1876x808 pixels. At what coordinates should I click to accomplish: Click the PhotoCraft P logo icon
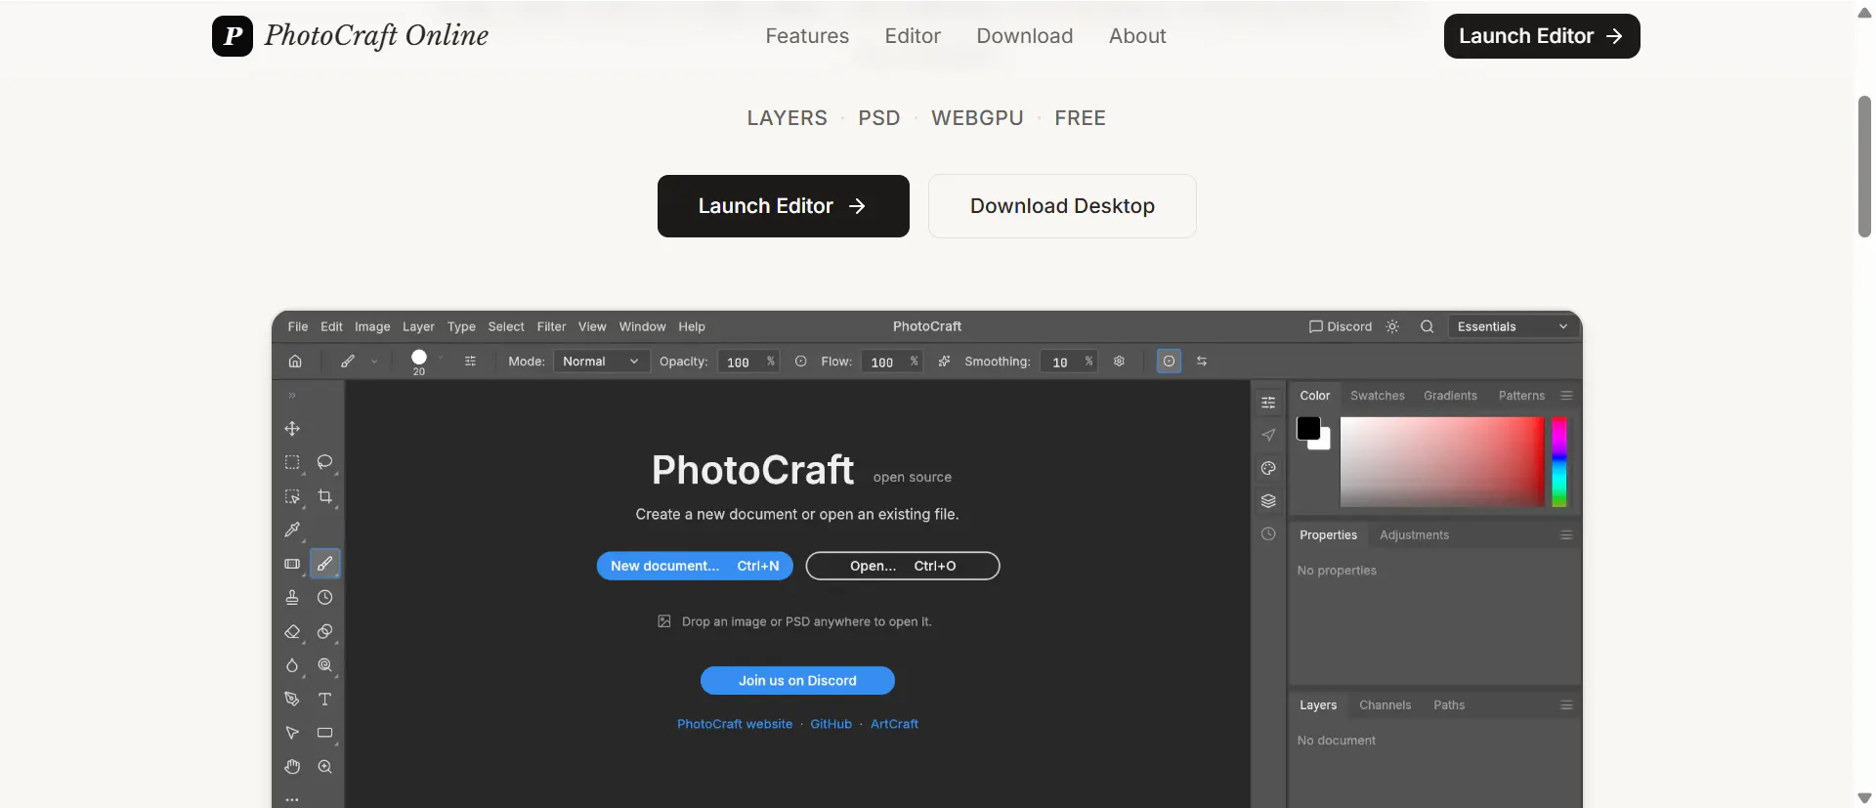(x=233, y=36)
